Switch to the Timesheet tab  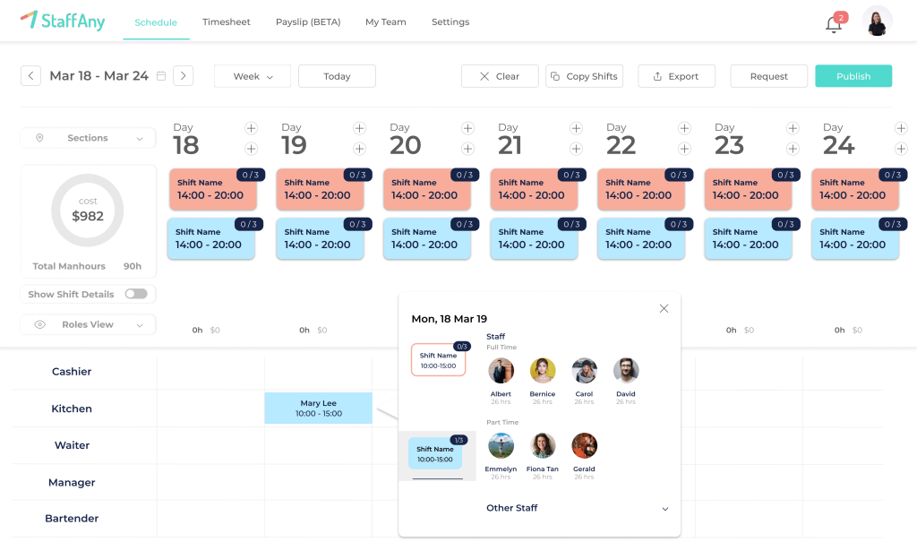227,22
